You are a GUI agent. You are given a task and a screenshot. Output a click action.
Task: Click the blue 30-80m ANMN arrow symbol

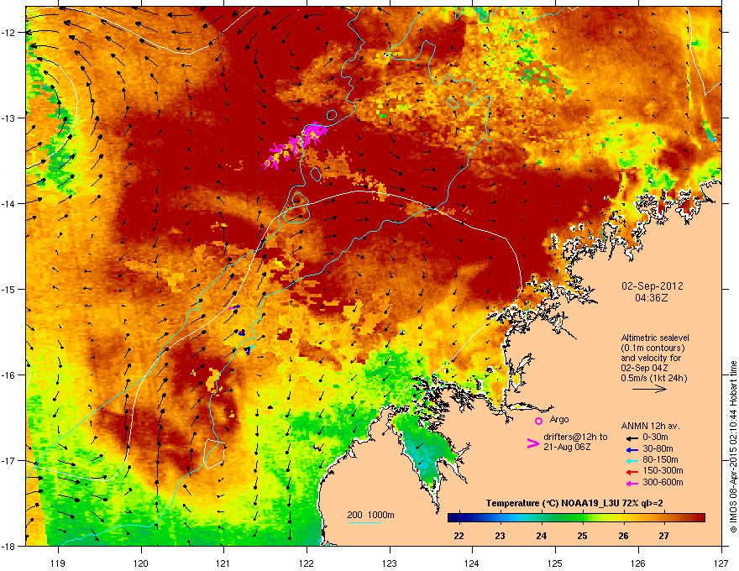[632, 450]
